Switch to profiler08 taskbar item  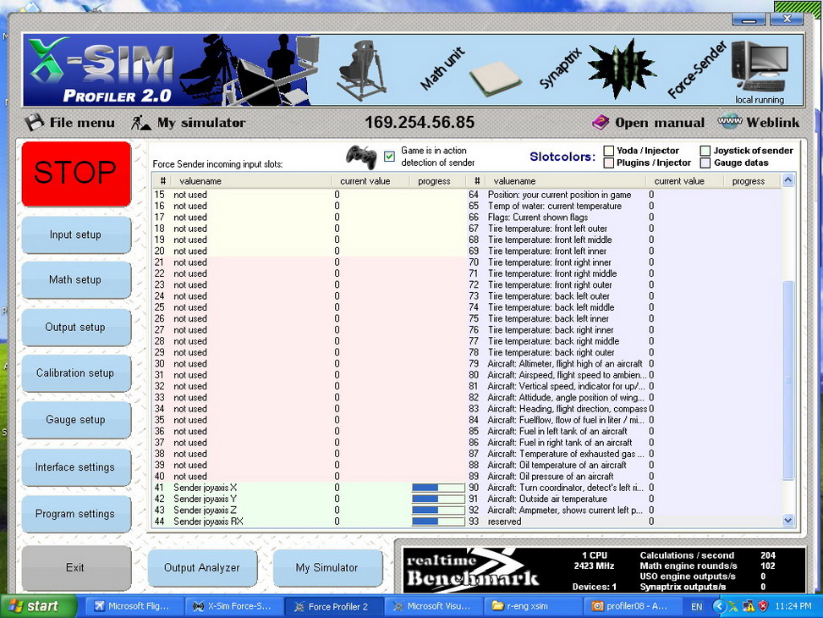tap(632, 606)
